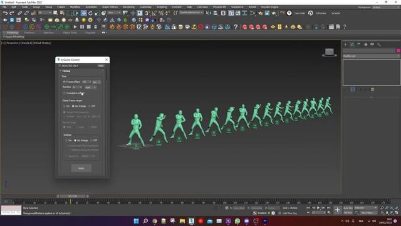The width and height of the screenshot is (401, 226).
Task: Open the File menu
Action: (4, 7)
